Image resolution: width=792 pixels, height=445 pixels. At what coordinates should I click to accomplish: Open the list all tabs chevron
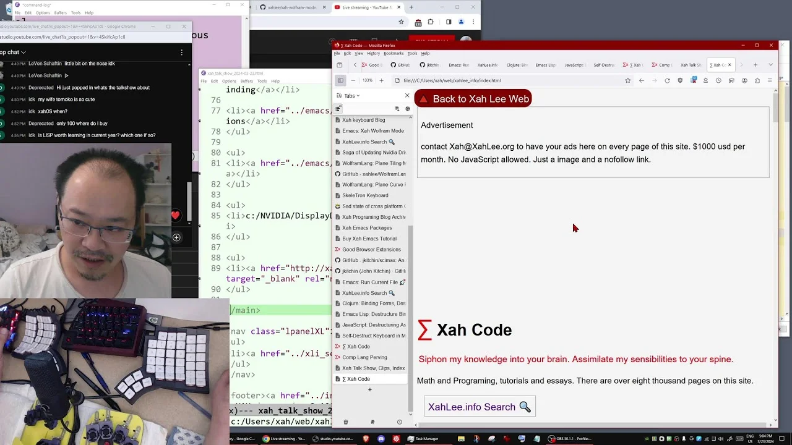(x=770, y=65)
